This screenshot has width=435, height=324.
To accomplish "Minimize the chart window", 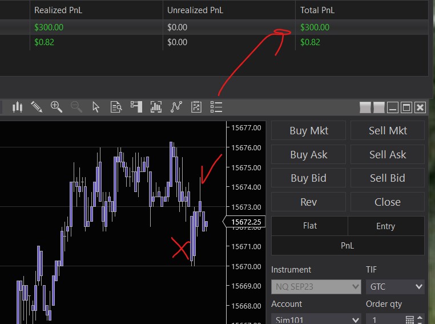I will tap(393, 107).
